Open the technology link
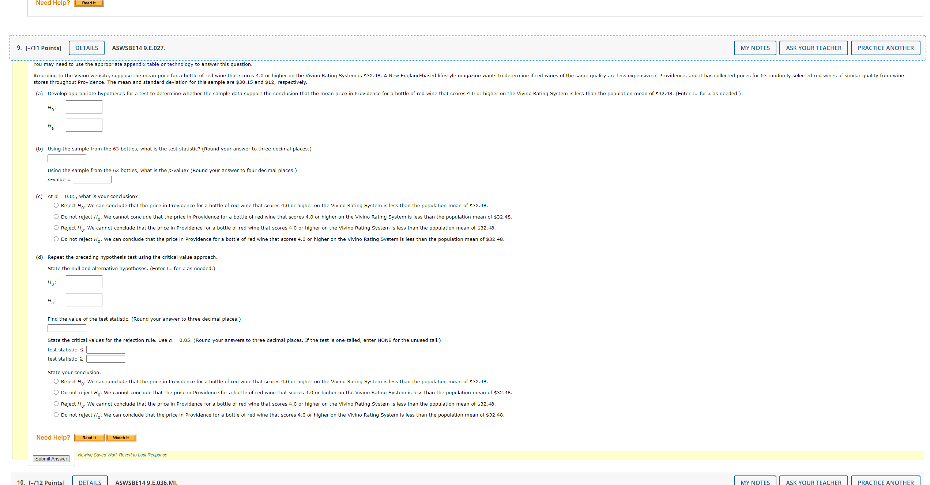 [180, 64]
